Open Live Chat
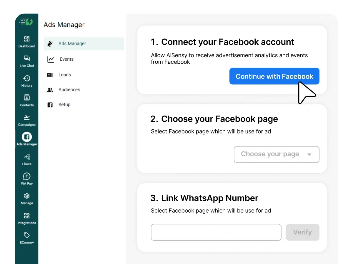353x264 pixels. pyautogui.click(x=26, y=61)
